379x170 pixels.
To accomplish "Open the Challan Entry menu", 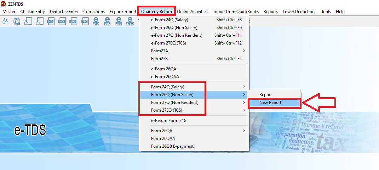I will [x=33, y=12].
